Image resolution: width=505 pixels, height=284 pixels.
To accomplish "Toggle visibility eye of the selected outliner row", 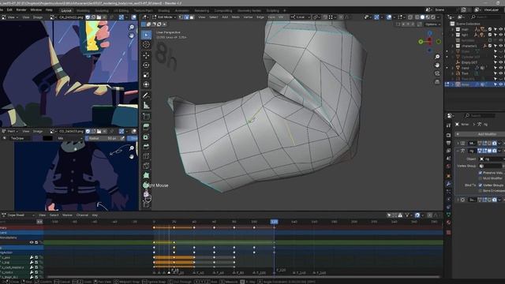I will tap(501, 84).
